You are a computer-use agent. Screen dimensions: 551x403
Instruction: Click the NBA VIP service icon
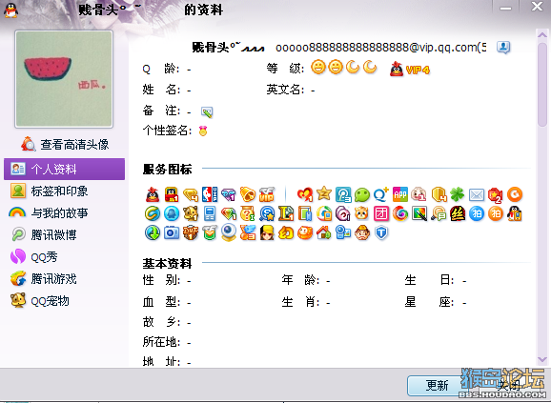click(x=210, y=194)
